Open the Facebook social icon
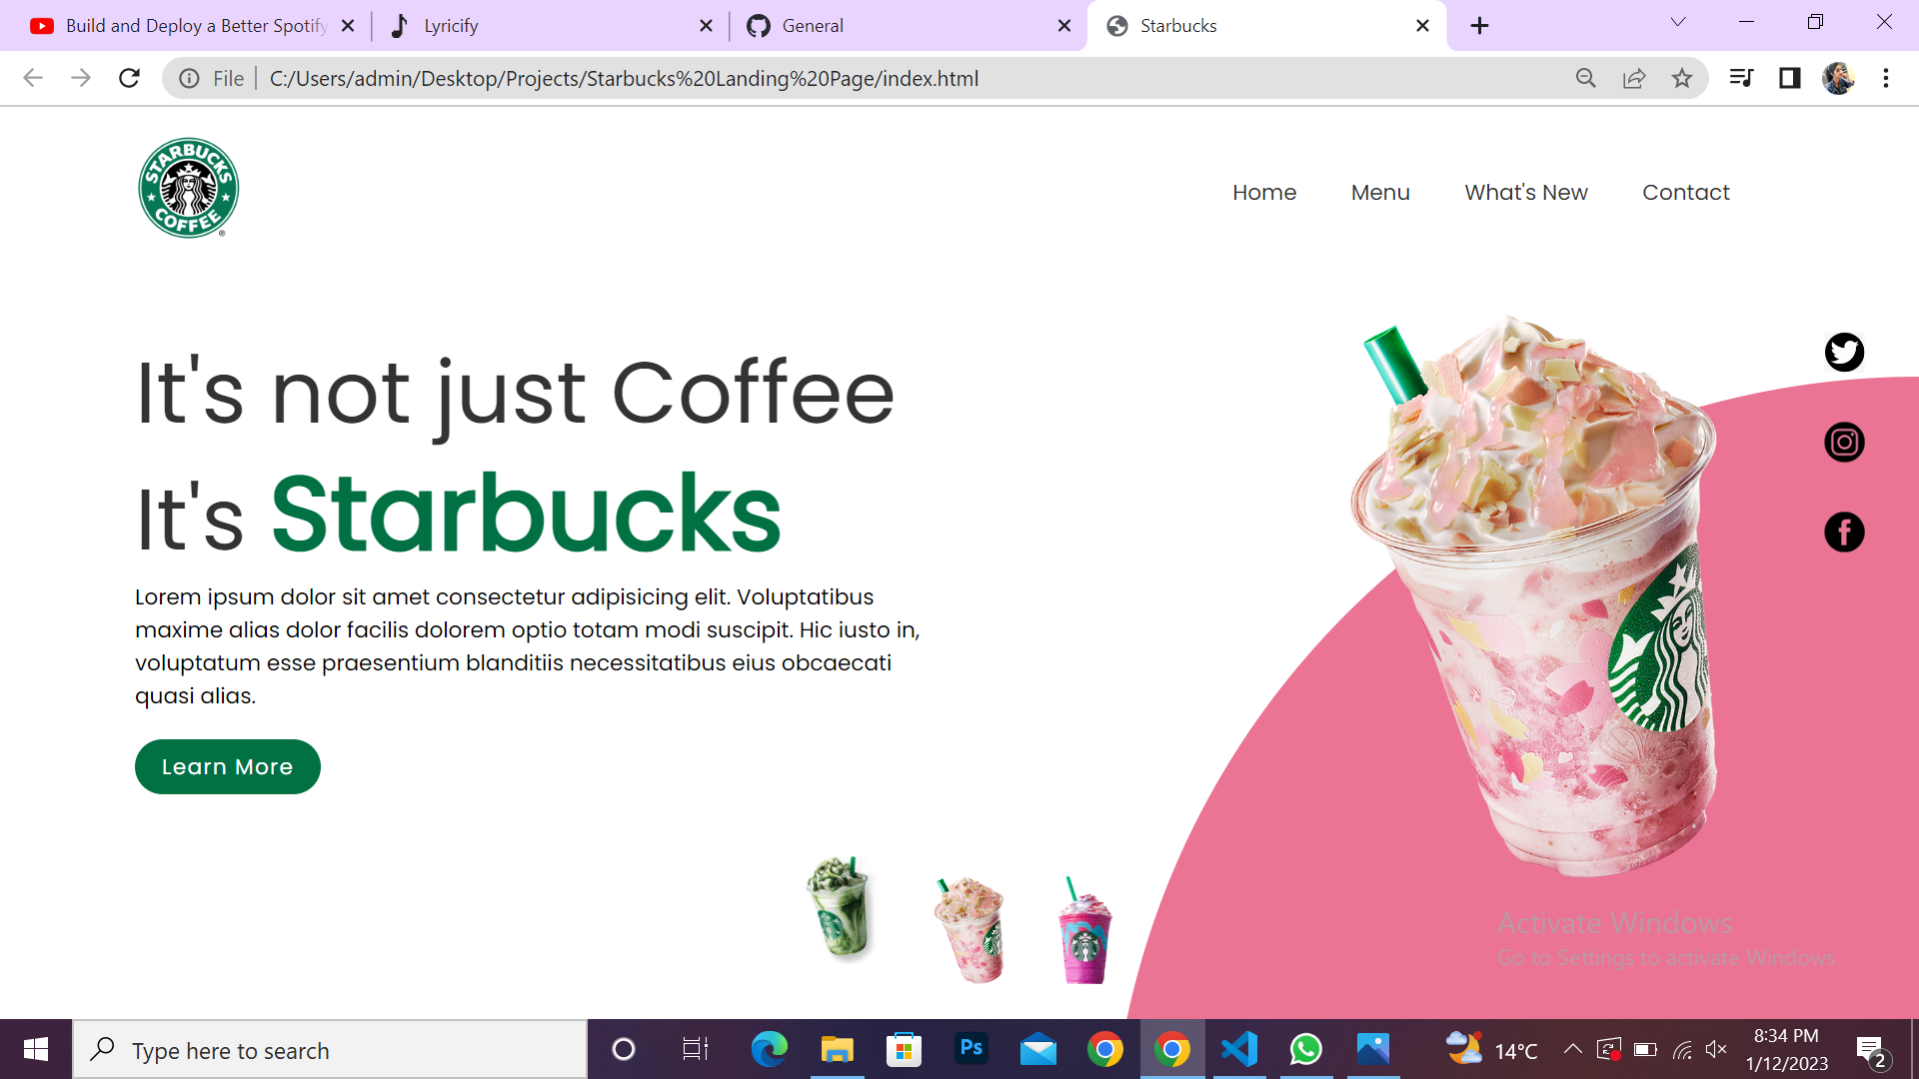The image size is (1919, 1079). tap(1844, 532)
